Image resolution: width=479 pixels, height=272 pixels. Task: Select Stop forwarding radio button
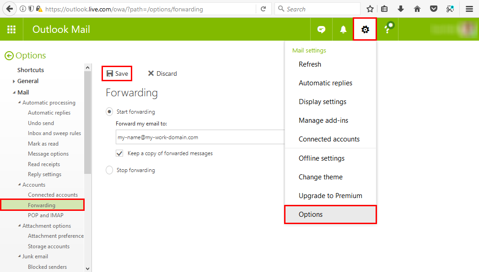coord(109,170)
